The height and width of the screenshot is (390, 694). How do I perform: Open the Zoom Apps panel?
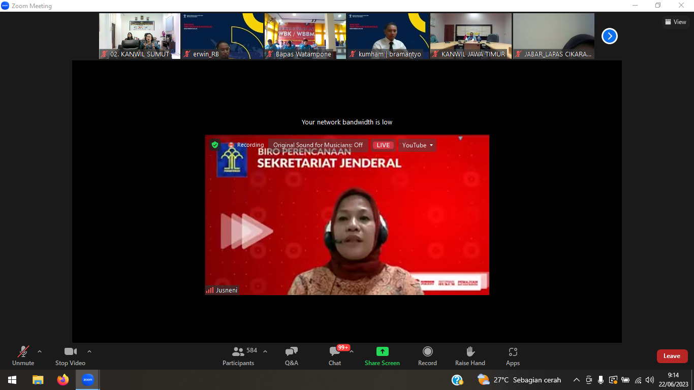[513, 356]
